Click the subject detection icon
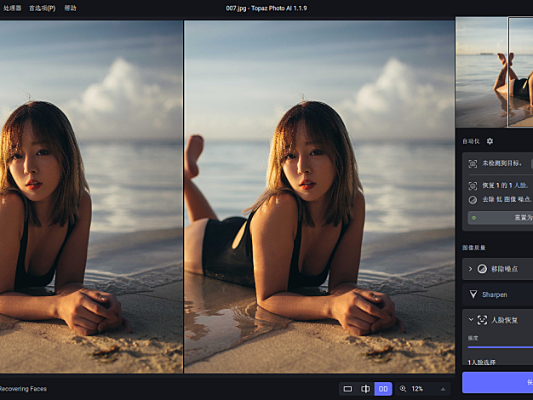 pyautogui.click(x=473, y=163)
